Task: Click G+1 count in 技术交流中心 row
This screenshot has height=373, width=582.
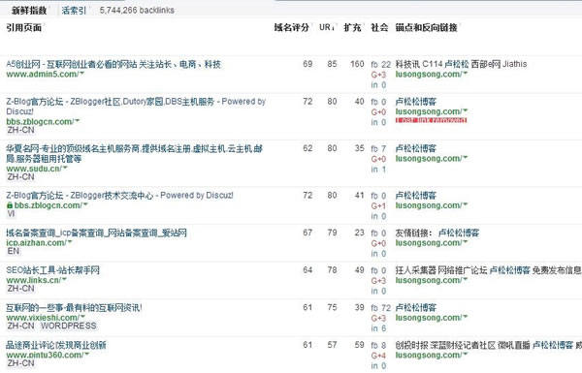Action: coord(378,206)
